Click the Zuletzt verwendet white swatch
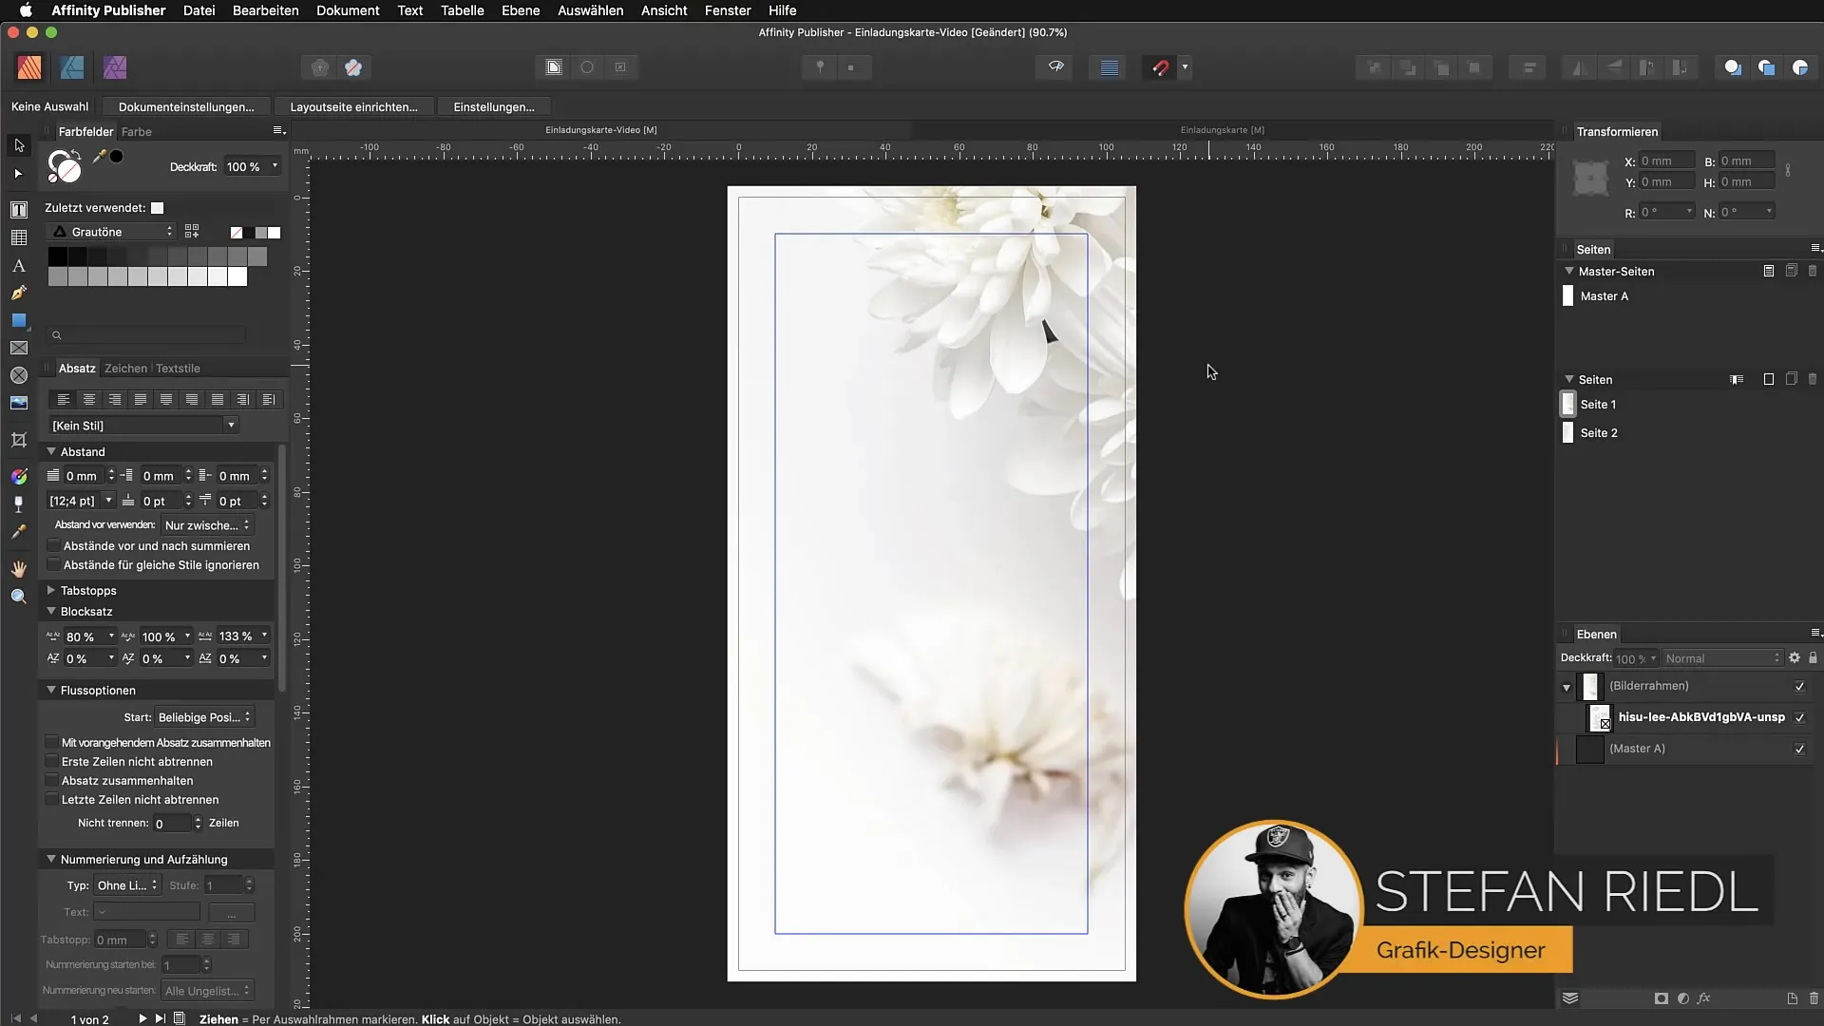Screen dimensions: 1824x1026 (158, 208)
